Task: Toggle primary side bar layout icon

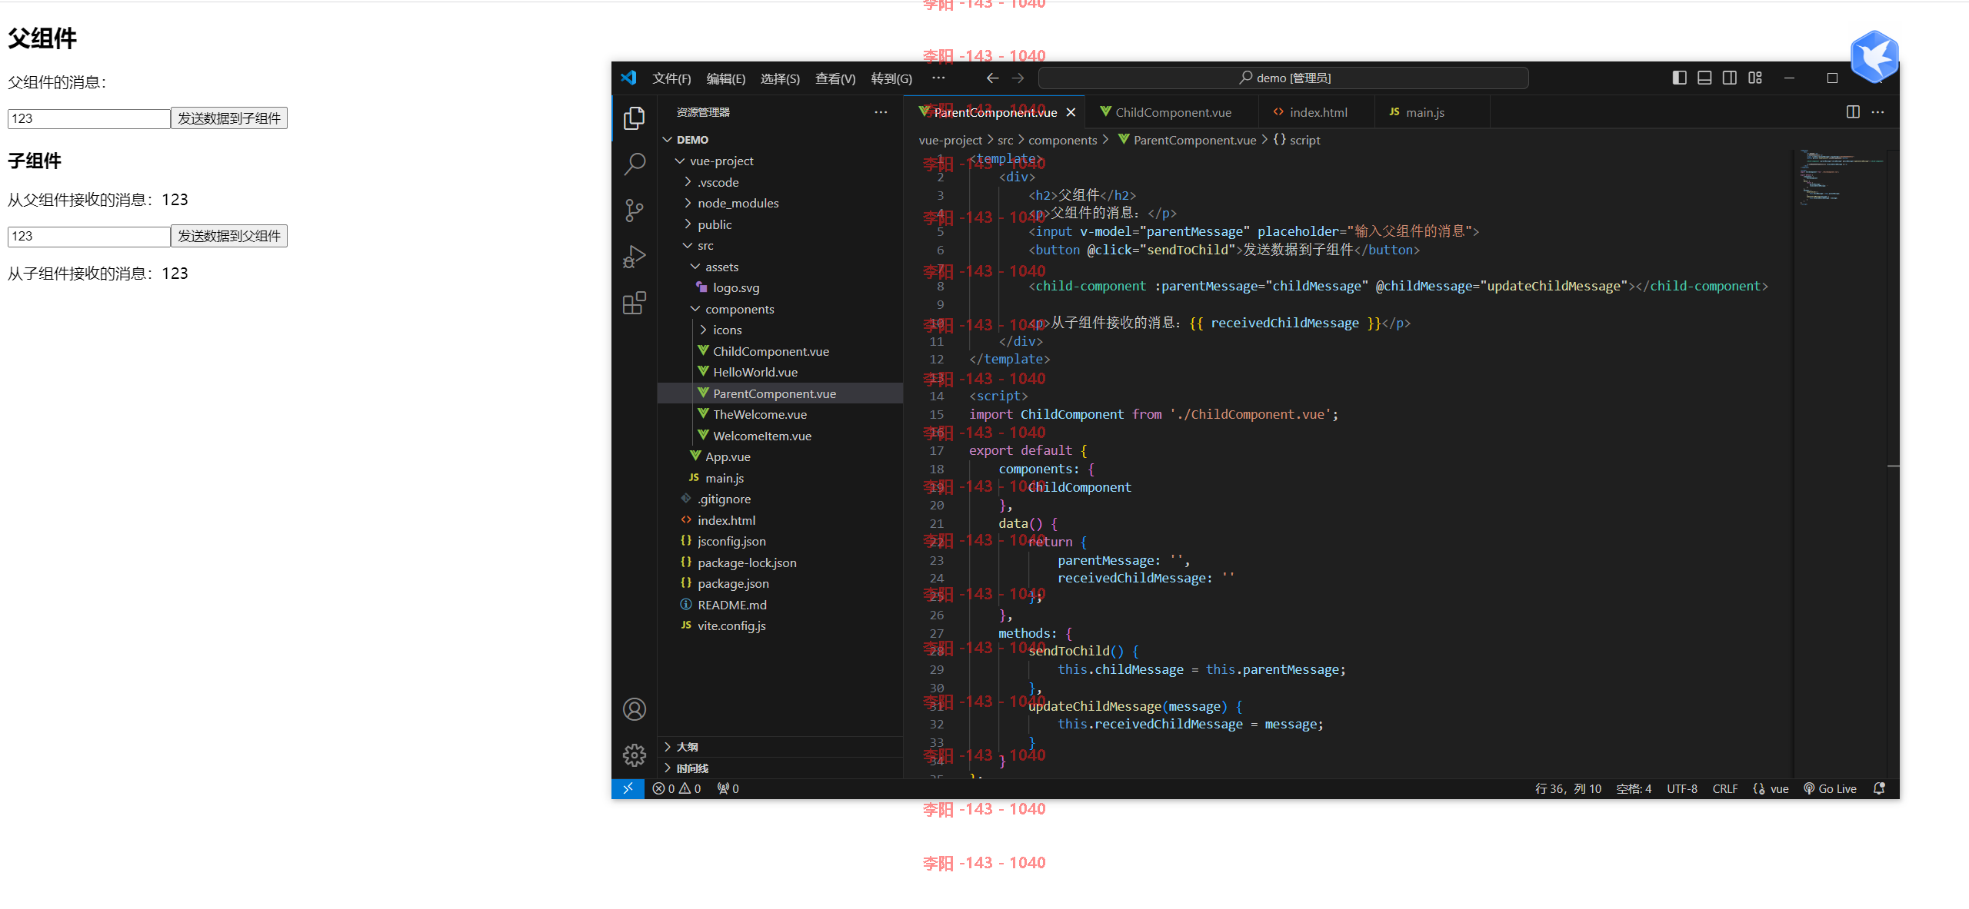Action: pos(1679,78)
